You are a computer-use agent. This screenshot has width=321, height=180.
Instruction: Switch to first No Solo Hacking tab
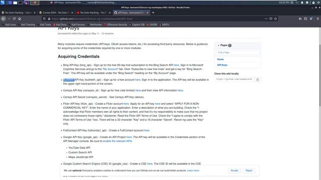coord(19,12)
